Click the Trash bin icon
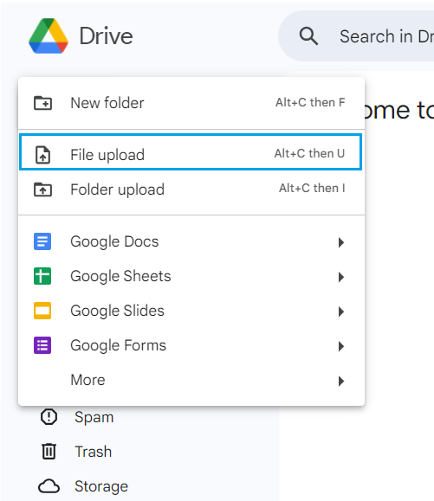The height and width of the screenshot is (501, 434). click(49, 451)
